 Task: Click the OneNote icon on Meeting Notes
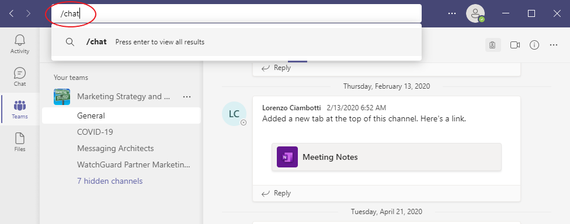coord(287,157)
